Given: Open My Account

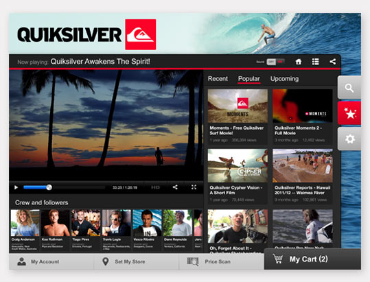Looking at the screenshot, I should [x=51, y=261].
